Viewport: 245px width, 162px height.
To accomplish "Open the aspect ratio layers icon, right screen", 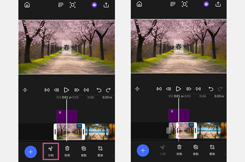I will tap(173, 5).
